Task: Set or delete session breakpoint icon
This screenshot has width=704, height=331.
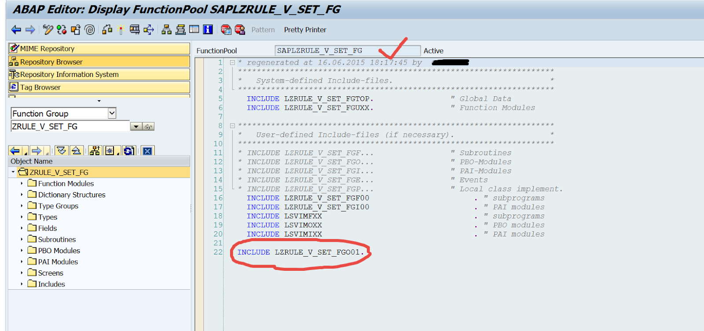Action: coord(226,29)
